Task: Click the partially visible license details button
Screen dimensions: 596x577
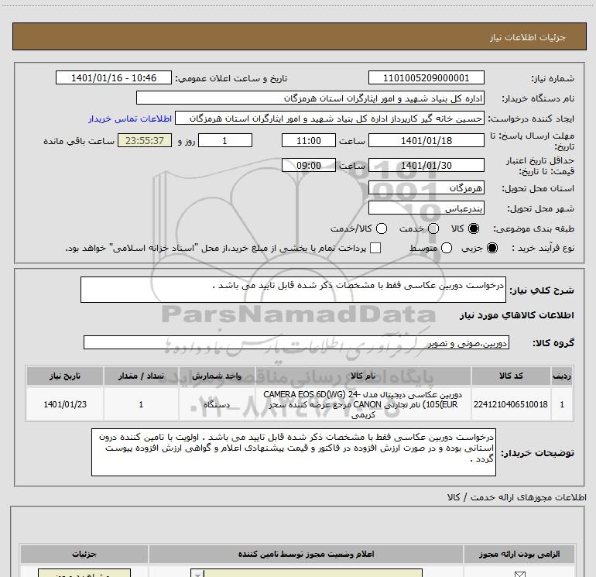Action: (84, 573)
